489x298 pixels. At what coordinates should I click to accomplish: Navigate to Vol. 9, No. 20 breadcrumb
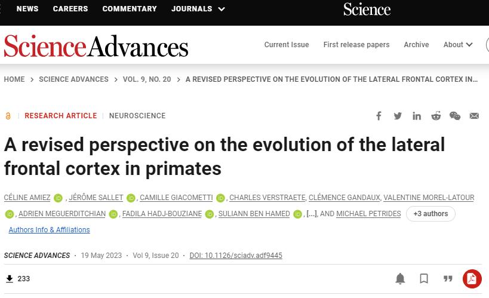click(x=147, y=79)
